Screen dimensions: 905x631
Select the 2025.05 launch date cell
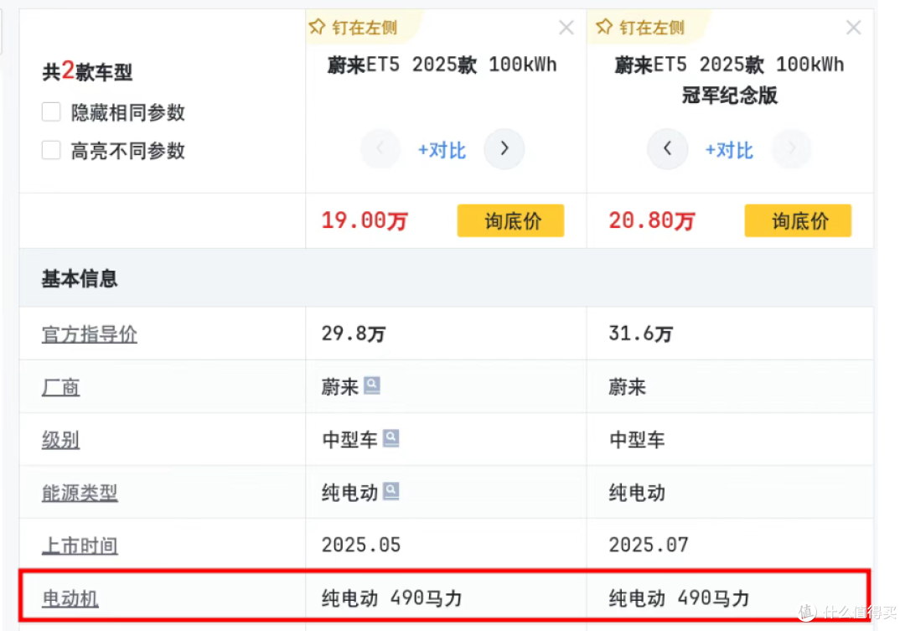click(446, 545)
